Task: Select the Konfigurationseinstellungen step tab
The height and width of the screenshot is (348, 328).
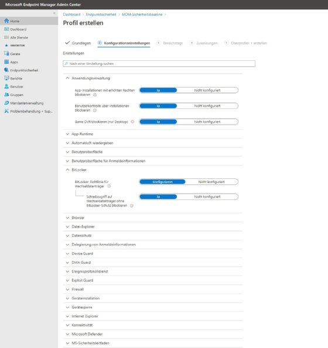Action: (x=124, y=43)
